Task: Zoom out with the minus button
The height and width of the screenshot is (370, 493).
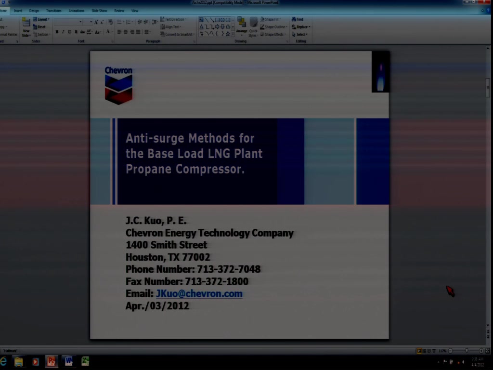Action: pyautogui.click(x=450, y=351)
